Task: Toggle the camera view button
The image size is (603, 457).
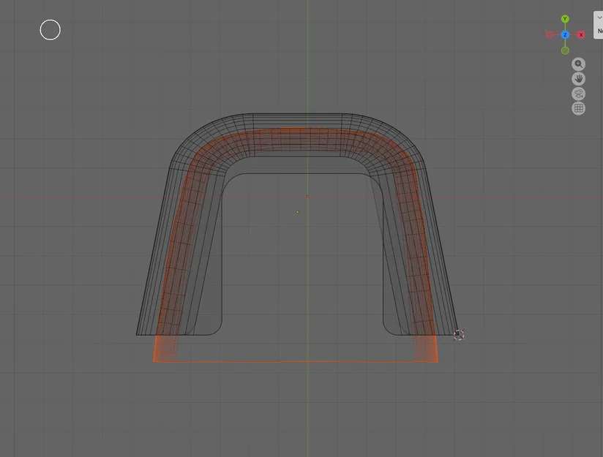Action: coord(578,94)
